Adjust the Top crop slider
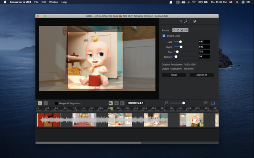254x158 pixels. pos(177,52)
